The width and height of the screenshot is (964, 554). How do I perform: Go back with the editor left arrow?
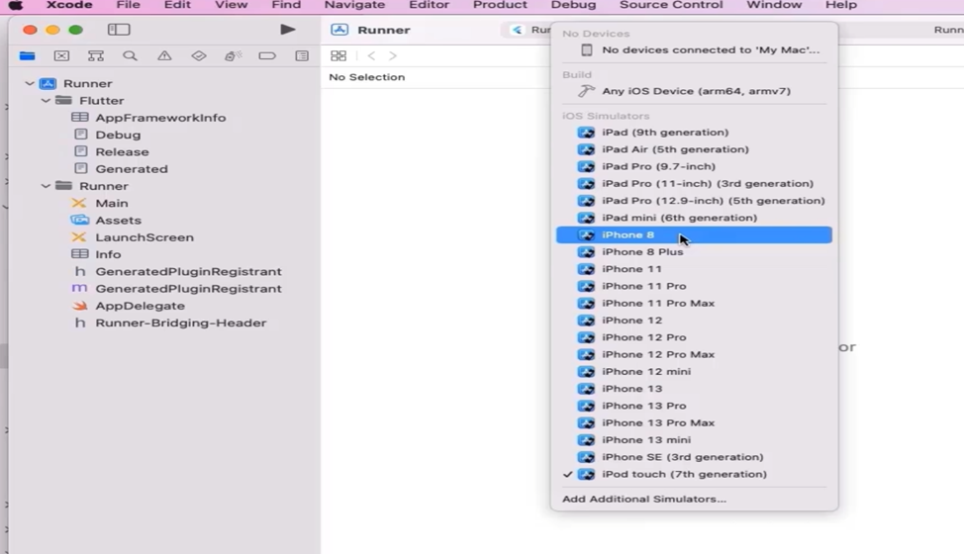click(371, 55)
